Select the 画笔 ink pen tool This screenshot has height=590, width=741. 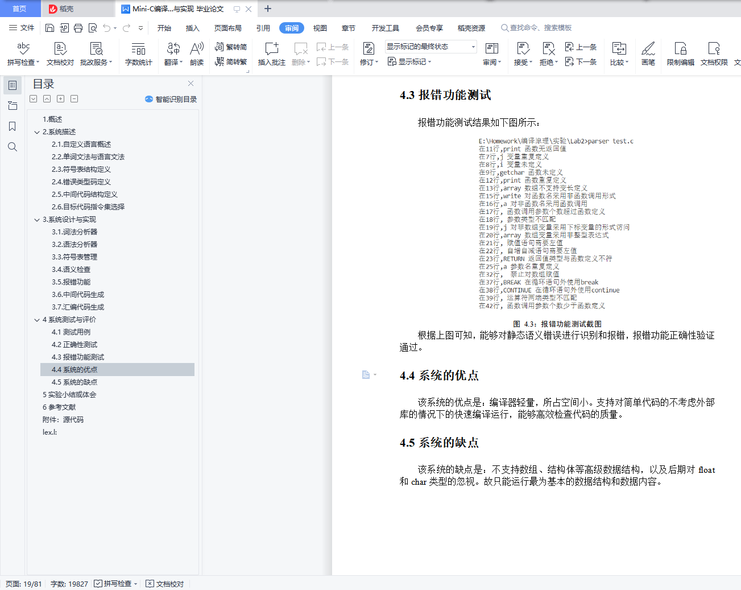pyautogui.click(x=648, y=54)
